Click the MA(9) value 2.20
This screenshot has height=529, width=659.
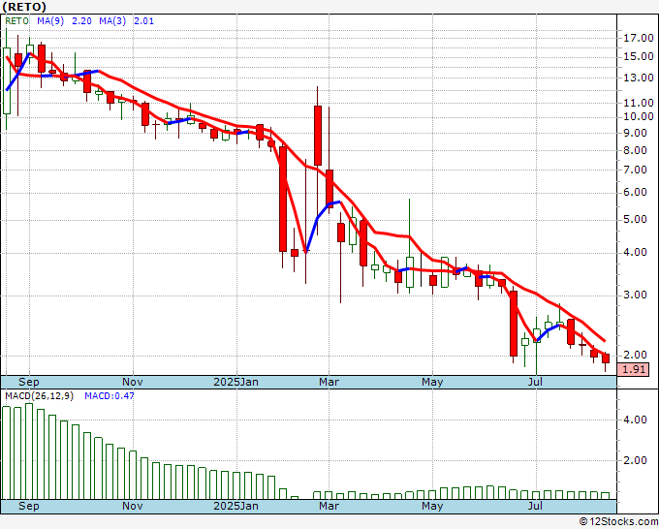pos(81,21)
